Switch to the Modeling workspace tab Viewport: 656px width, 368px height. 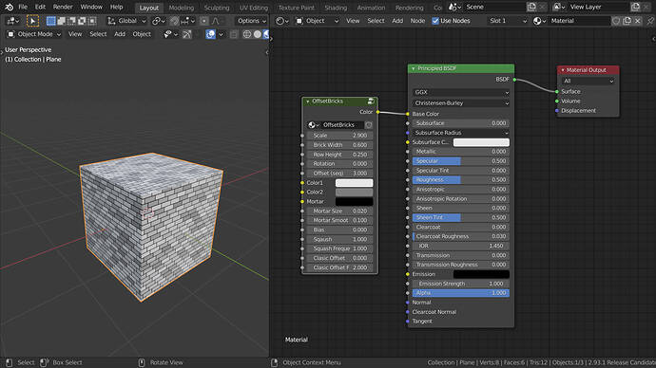(x=182, y=8)
